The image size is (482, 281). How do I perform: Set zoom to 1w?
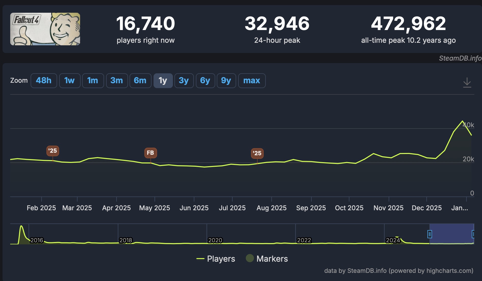pos(70,81)
